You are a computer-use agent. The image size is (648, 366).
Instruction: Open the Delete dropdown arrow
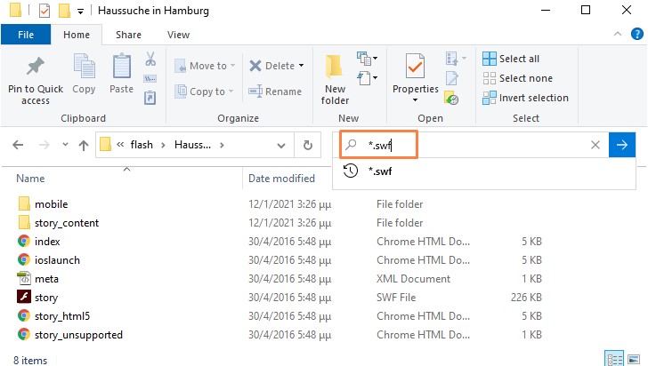(301, 66)
